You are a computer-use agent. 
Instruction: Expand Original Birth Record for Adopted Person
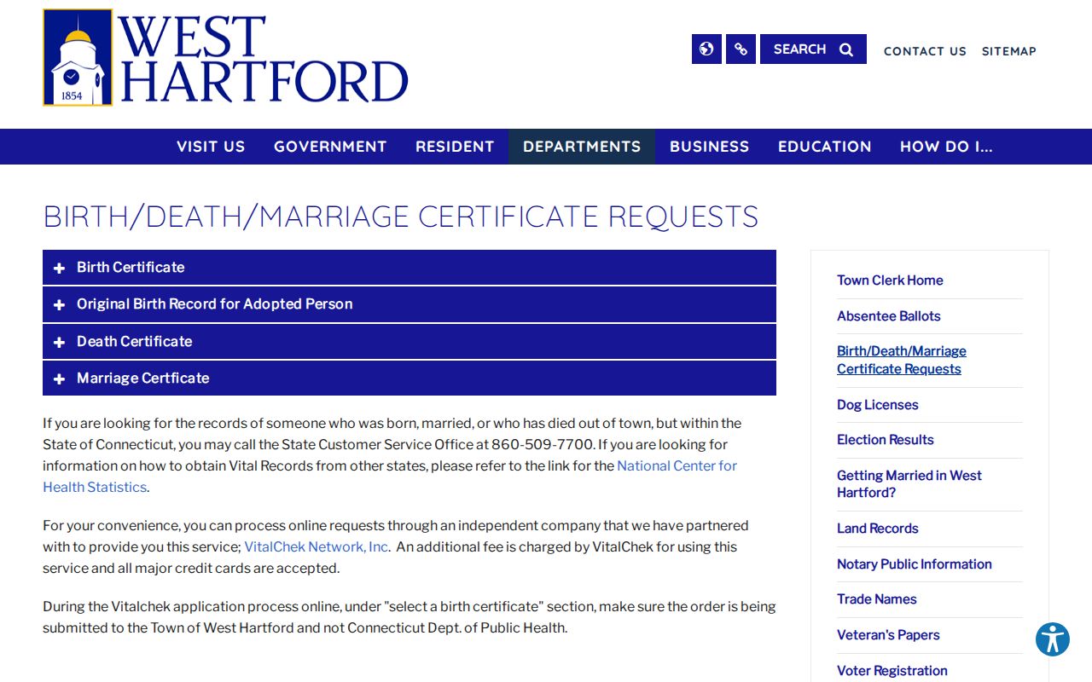[x=409, y=304]
